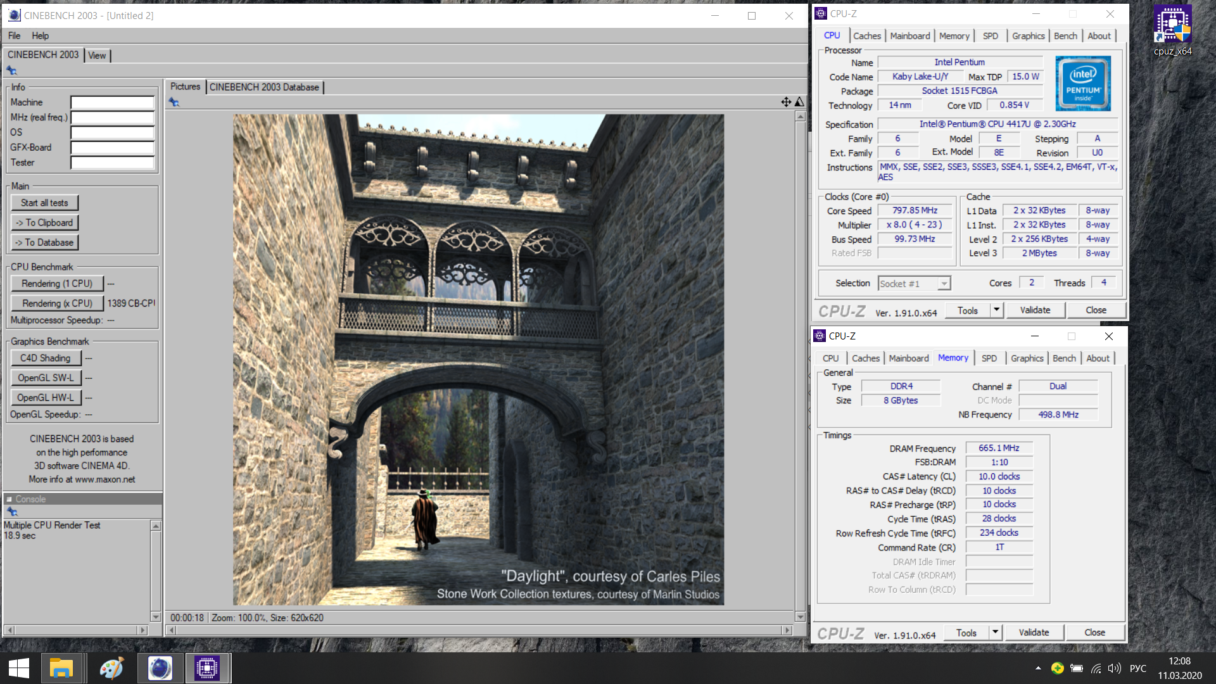The height and width of the screenshot is (684, 1216).
Task: Click Start all tests button
Action: (44, 203)
